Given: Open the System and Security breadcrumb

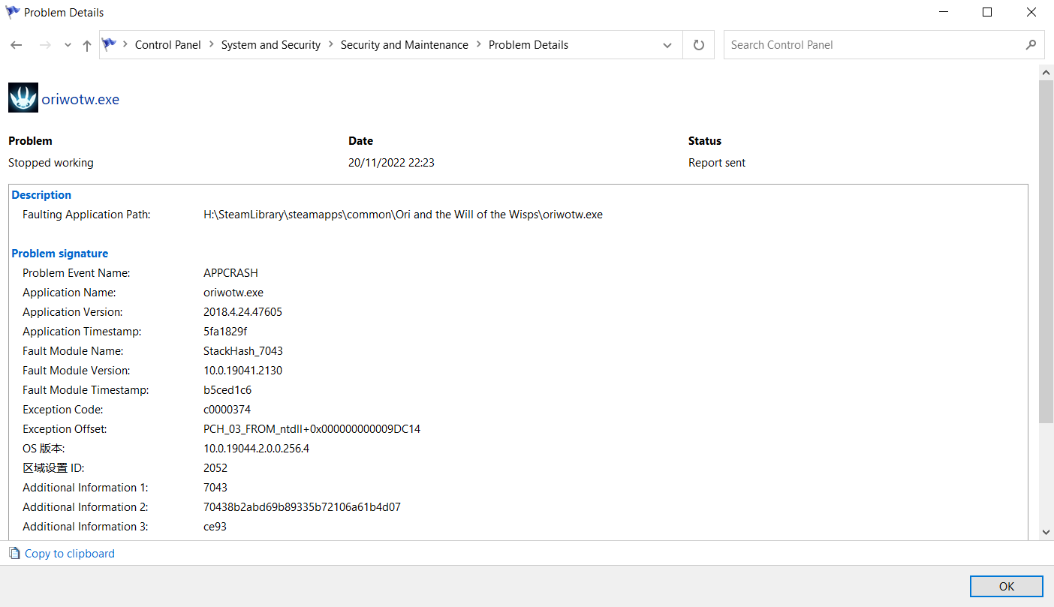Looking at the screenshot, I should point(270,45).
